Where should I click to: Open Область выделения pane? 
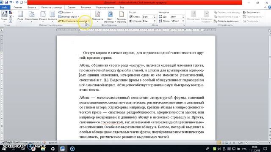226,21
